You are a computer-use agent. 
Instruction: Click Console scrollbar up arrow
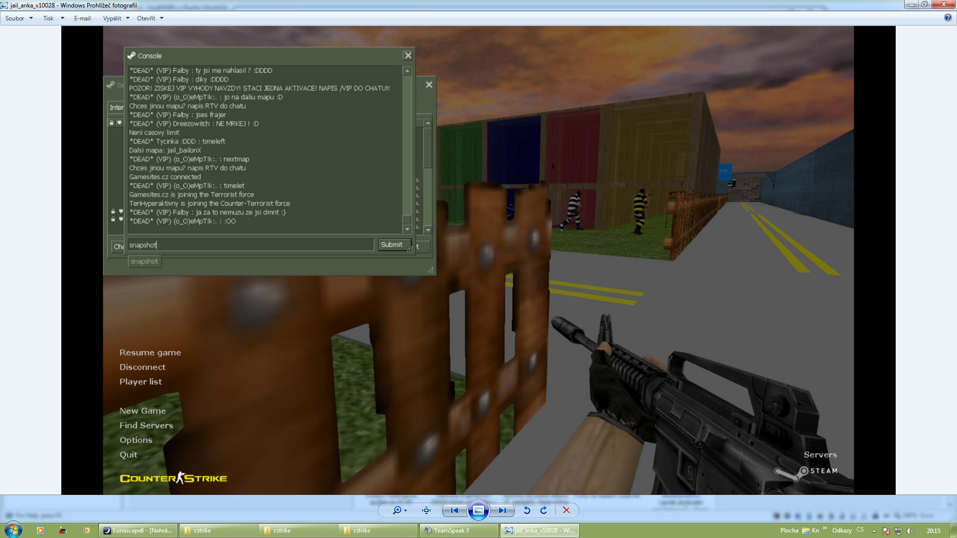[x=407, y=71]
